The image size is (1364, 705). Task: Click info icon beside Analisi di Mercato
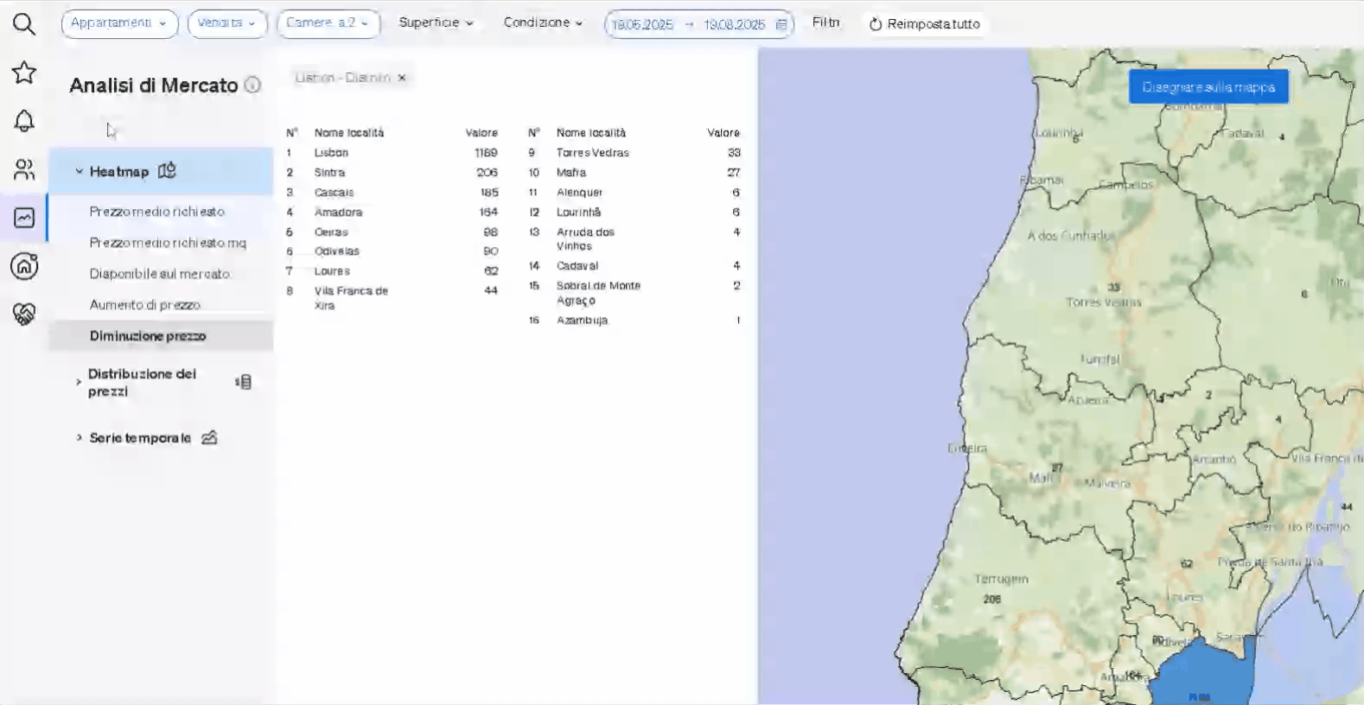coord(252,85)
